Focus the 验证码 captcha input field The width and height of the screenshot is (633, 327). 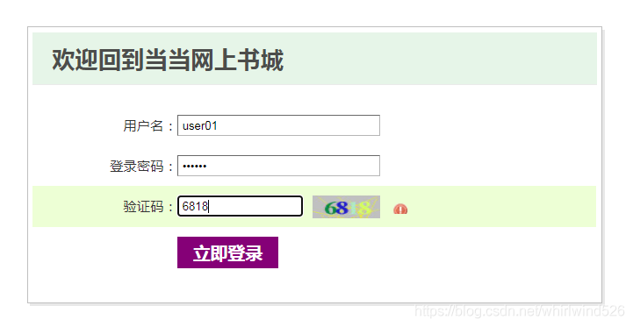tap(241, 206)
